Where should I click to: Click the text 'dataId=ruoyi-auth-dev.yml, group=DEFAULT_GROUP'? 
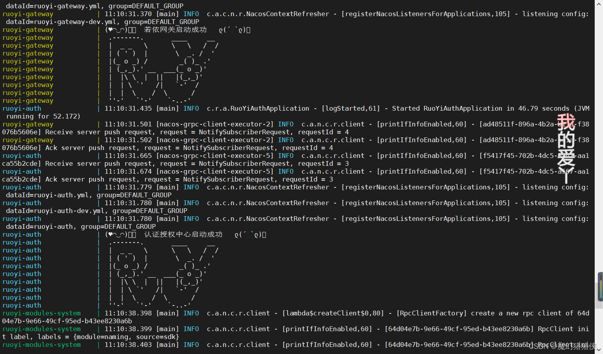pyautogui.click(x=97, y=211)
